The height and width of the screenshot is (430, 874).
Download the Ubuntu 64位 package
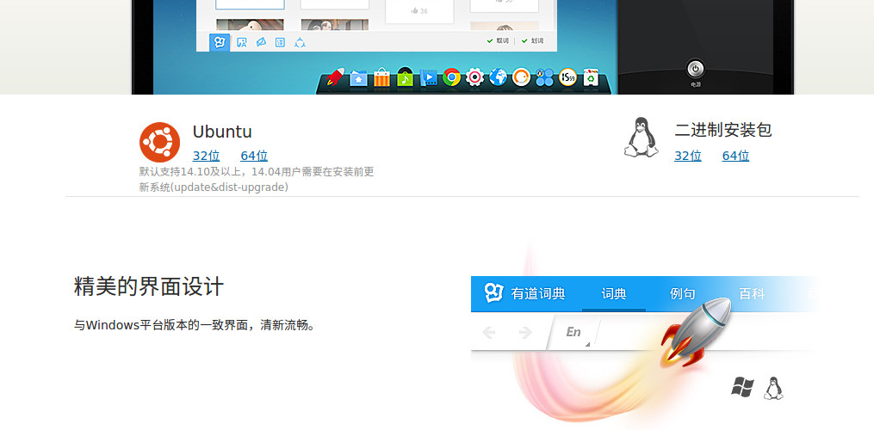(x=254, y=156)
